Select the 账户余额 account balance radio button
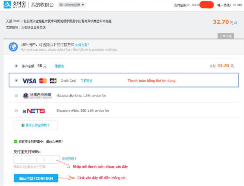Image resolution: width=244 pixels, height=186 pixels. coord(16,66)
